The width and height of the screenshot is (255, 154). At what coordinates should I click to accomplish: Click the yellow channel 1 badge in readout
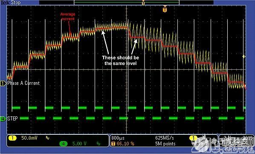12,138
